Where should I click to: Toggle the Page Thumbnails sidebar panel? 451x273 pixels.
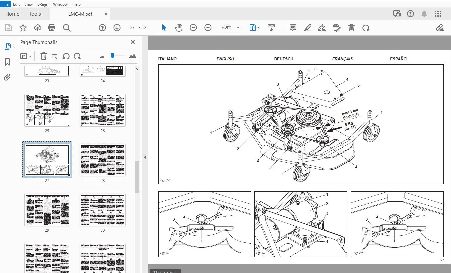coord(8,47)
